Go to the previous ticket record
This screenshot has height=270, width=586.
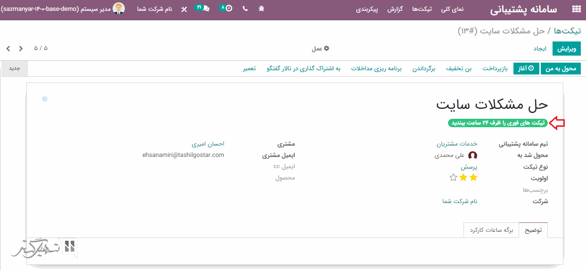pos(8,49)
